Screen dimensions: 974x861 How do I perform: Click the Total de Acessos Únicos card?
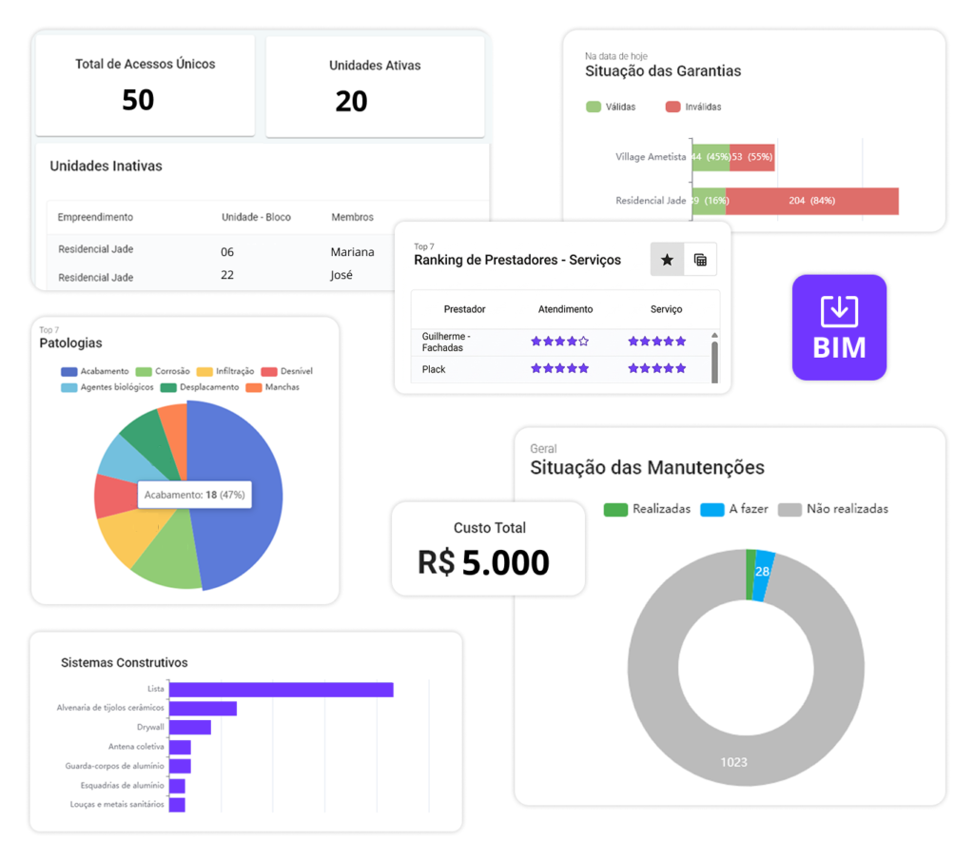[x=146, y=86]
